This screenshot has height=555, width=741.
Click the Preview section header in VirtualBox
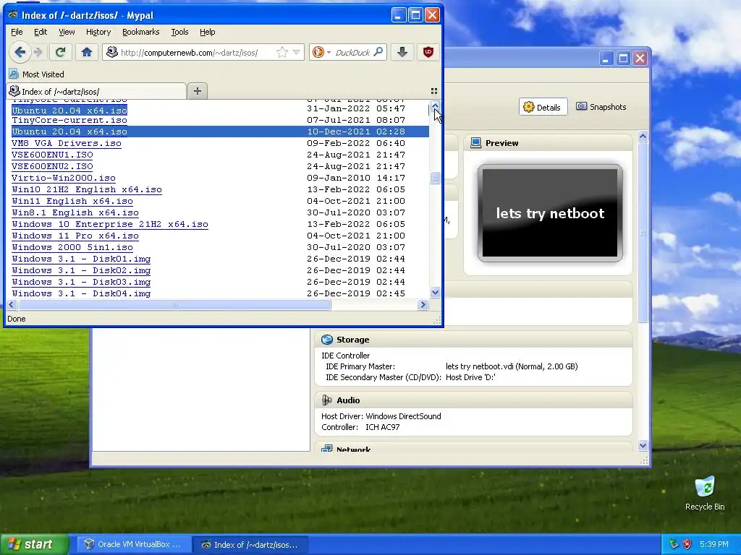point(549,143)
